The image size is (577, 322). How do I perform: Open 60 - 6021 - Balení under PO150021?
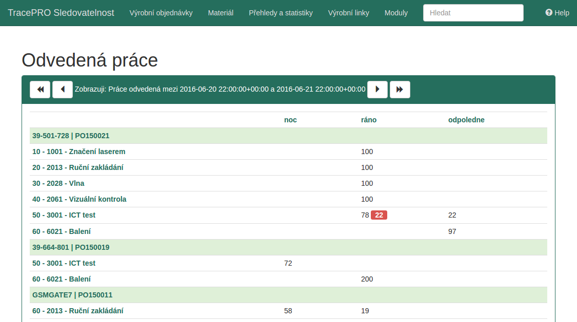coord(62,232)
